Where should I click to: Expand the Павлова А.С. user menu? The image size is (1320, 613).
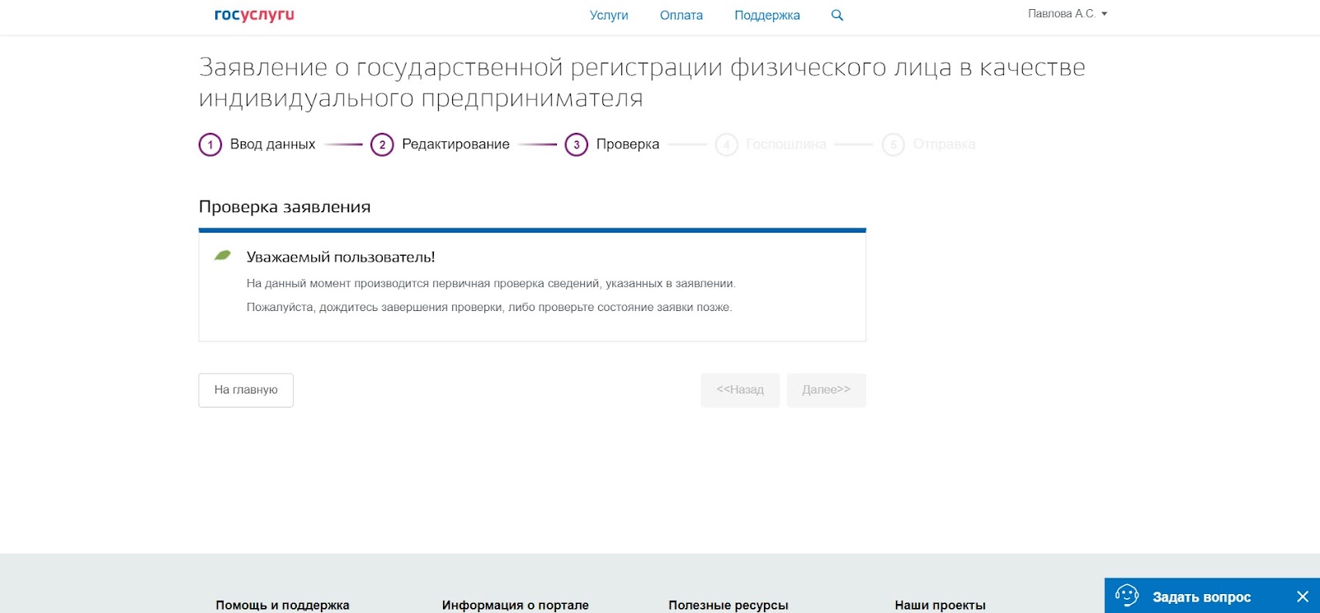(x=1068, y=14)
